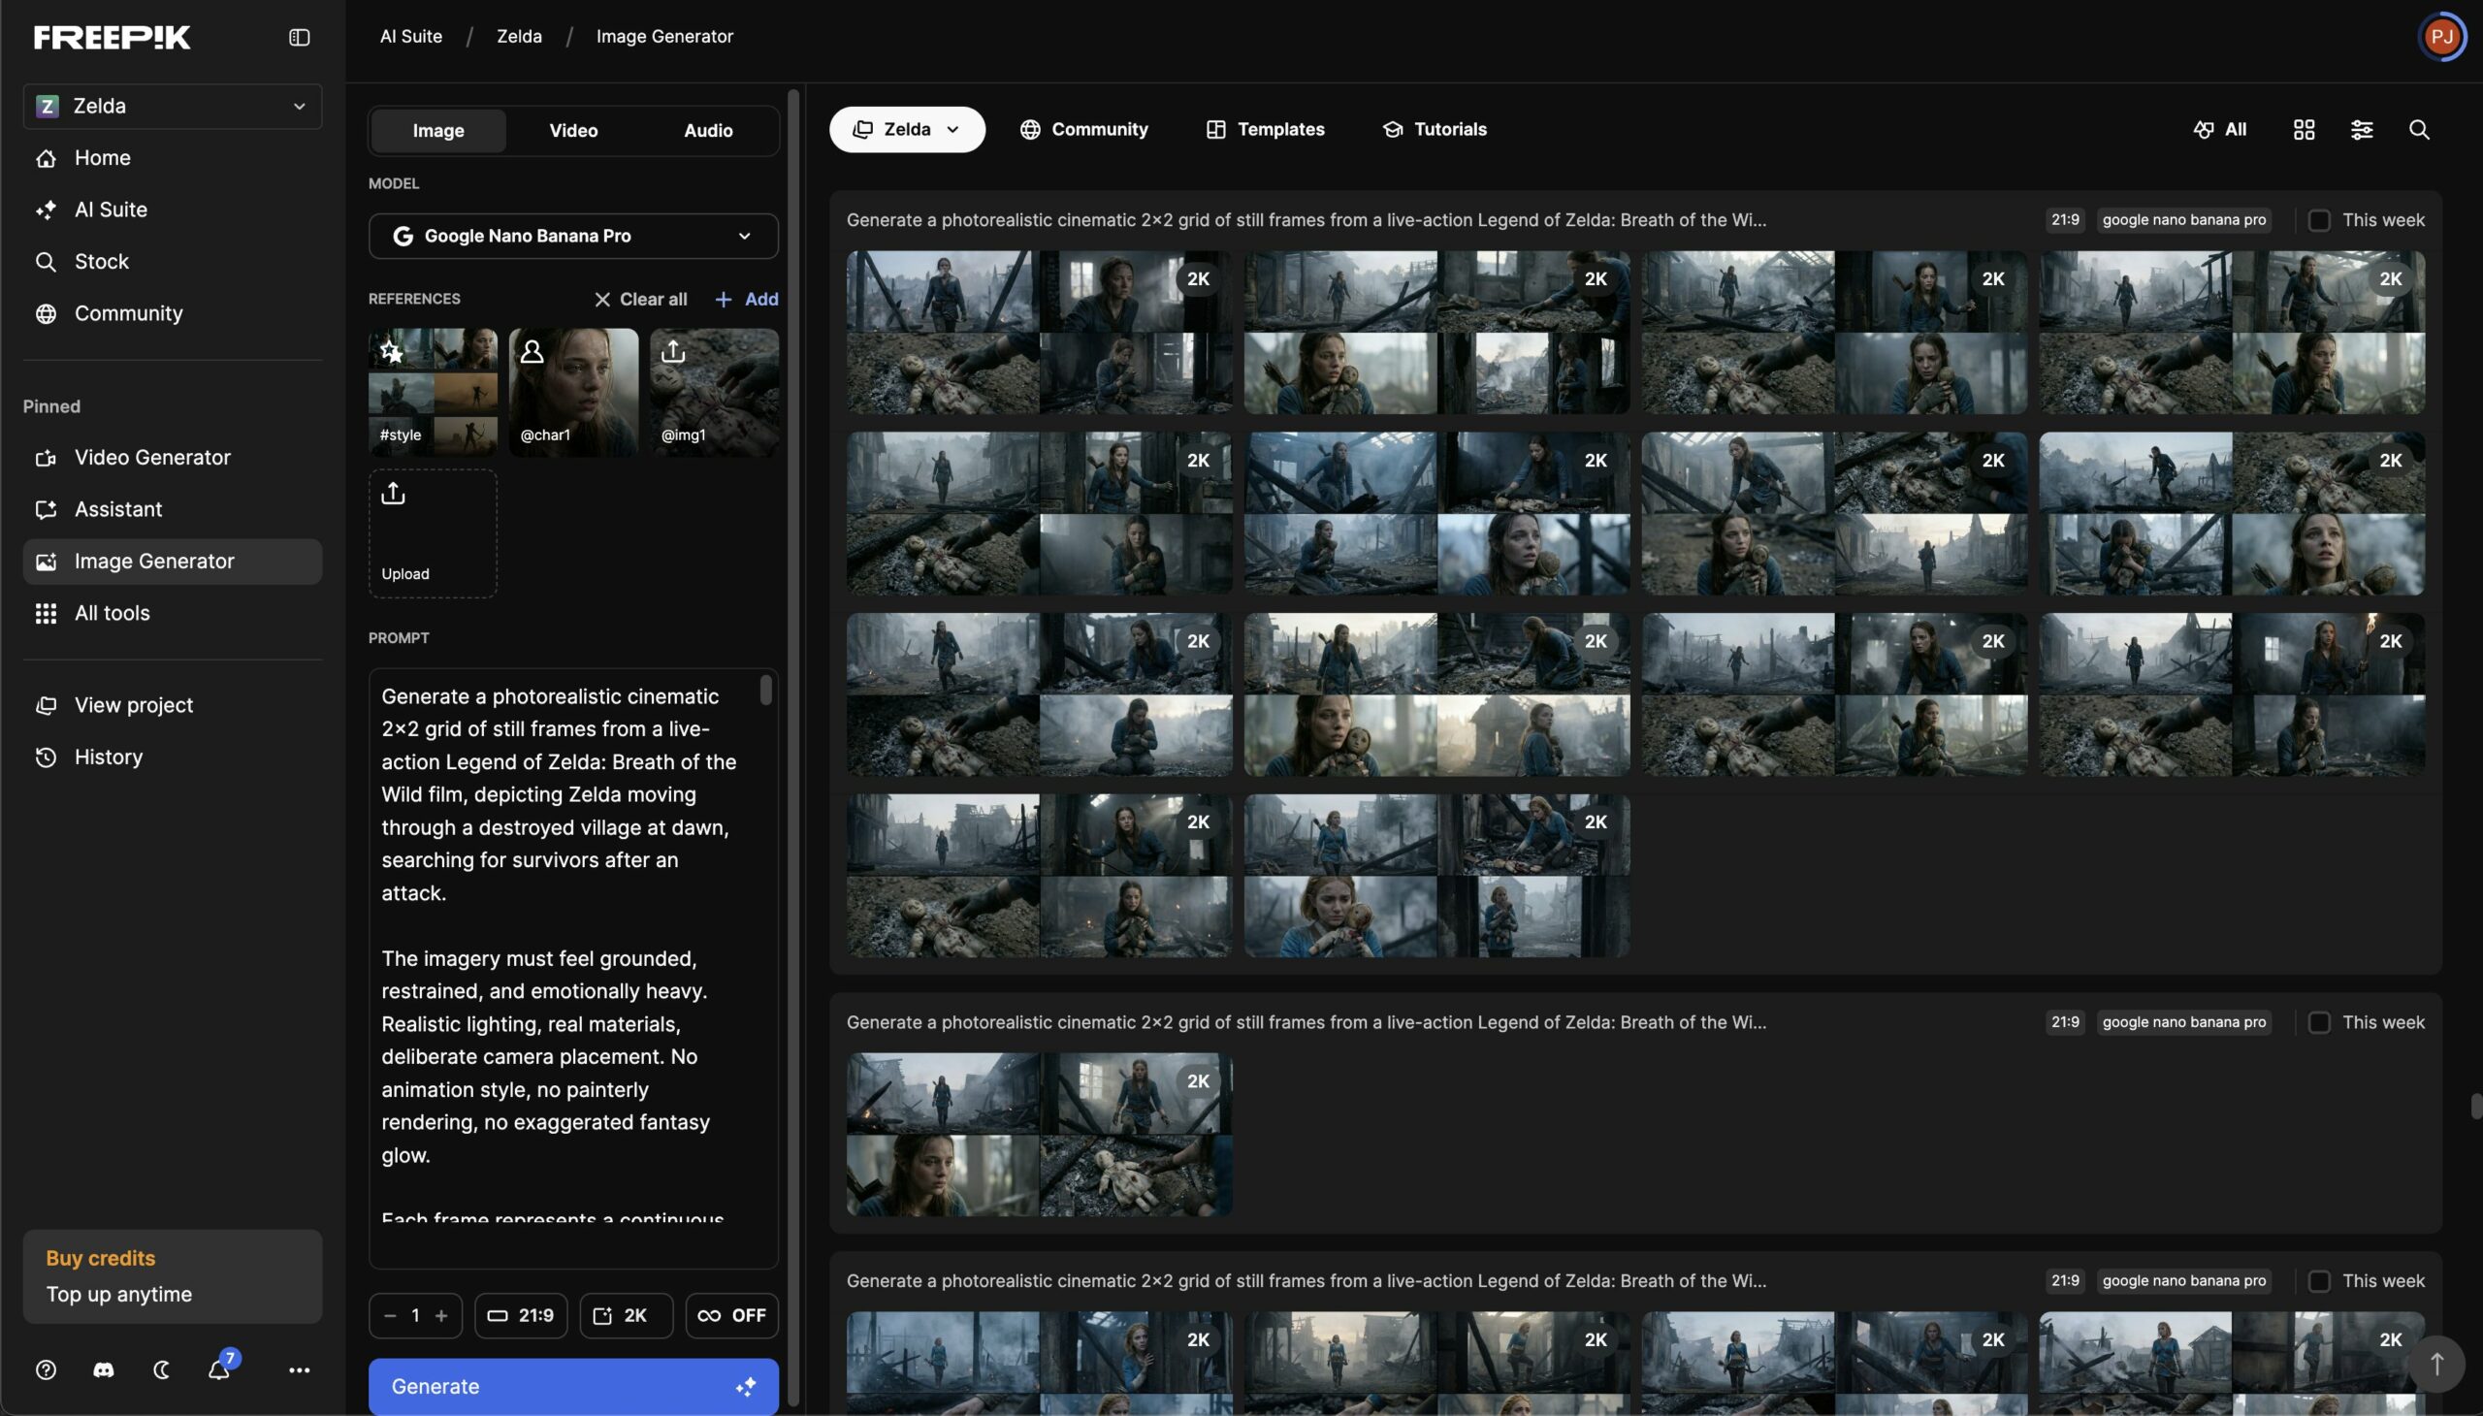Screen dimensions: 2483x1416
Task: Go to Zelda breadcrumb
Action: click(x=519, y=37)
